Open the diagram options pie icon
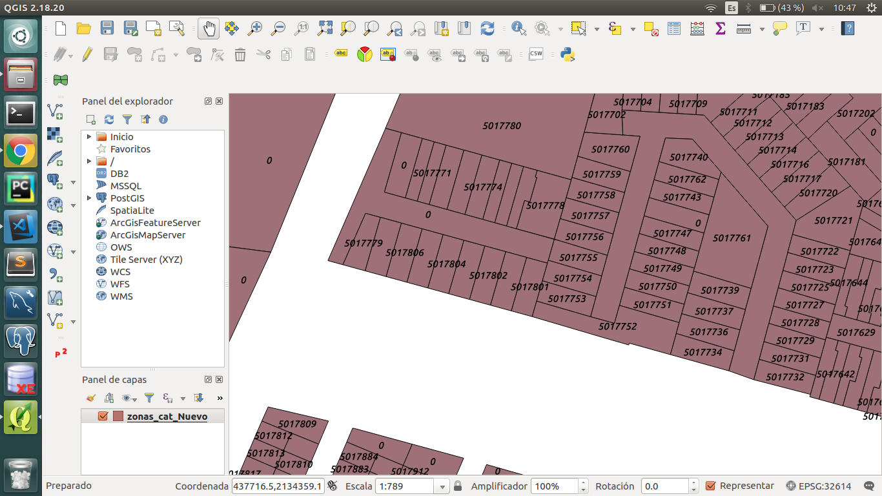 (365, 54)
